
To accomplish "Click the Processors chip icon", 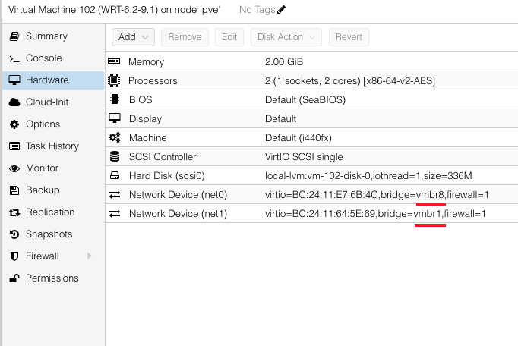I will coord(114,80).
